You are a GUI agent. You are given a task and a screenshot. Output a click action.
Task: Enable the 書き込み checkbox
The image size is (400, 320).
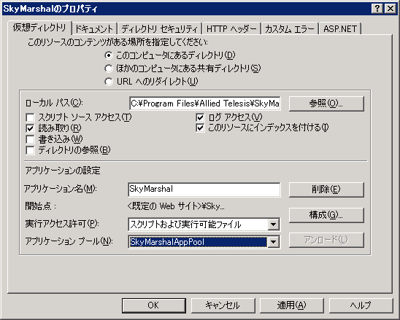click(x=30, y=139)
